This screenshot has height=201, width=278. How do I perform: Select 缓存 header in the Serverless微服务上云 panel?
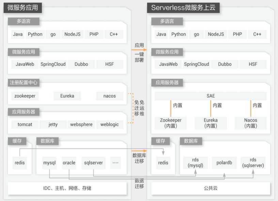click(160, 141)
